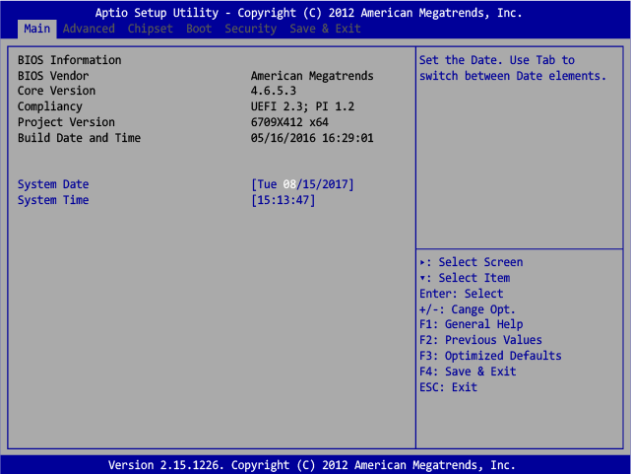Click the Project Version label
This screenshot has height=474, width=631.
pos(66,122)
